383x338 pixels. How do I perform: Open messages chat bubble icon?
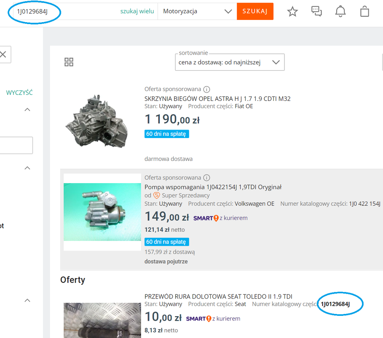click(316, 11)
